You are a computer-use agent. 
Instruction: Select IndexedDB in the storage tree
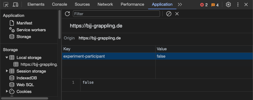(27, 78)
